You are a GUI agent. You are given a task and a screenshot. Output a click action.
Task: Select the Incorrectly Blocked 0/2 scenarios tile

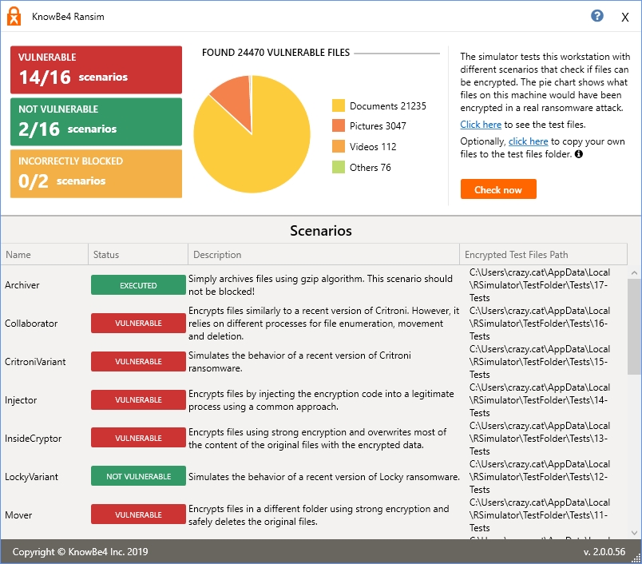tap(96, 173)
